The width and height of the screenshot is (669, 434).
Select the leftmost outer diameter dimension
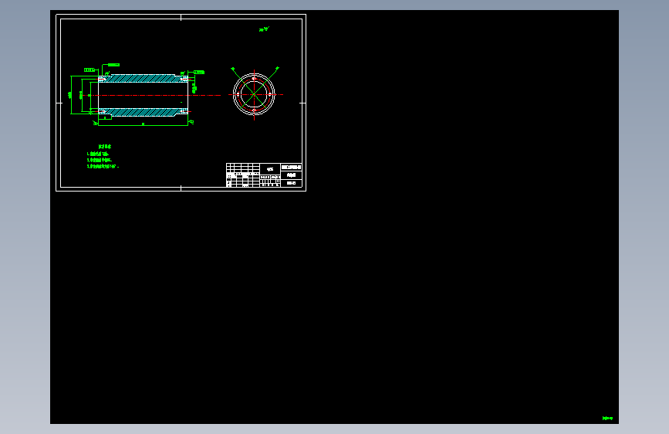[x=70, y=95]
